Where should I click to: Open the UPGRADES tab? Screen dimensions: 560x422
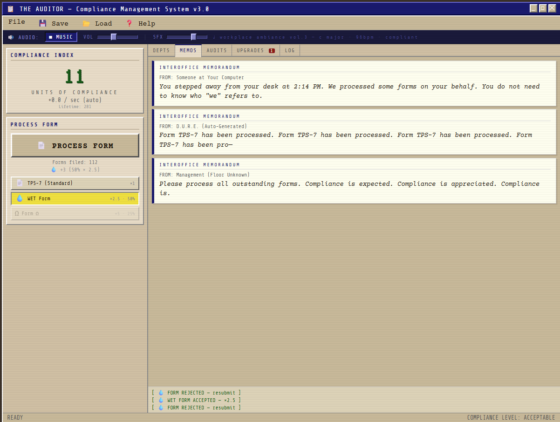point(256,50)
